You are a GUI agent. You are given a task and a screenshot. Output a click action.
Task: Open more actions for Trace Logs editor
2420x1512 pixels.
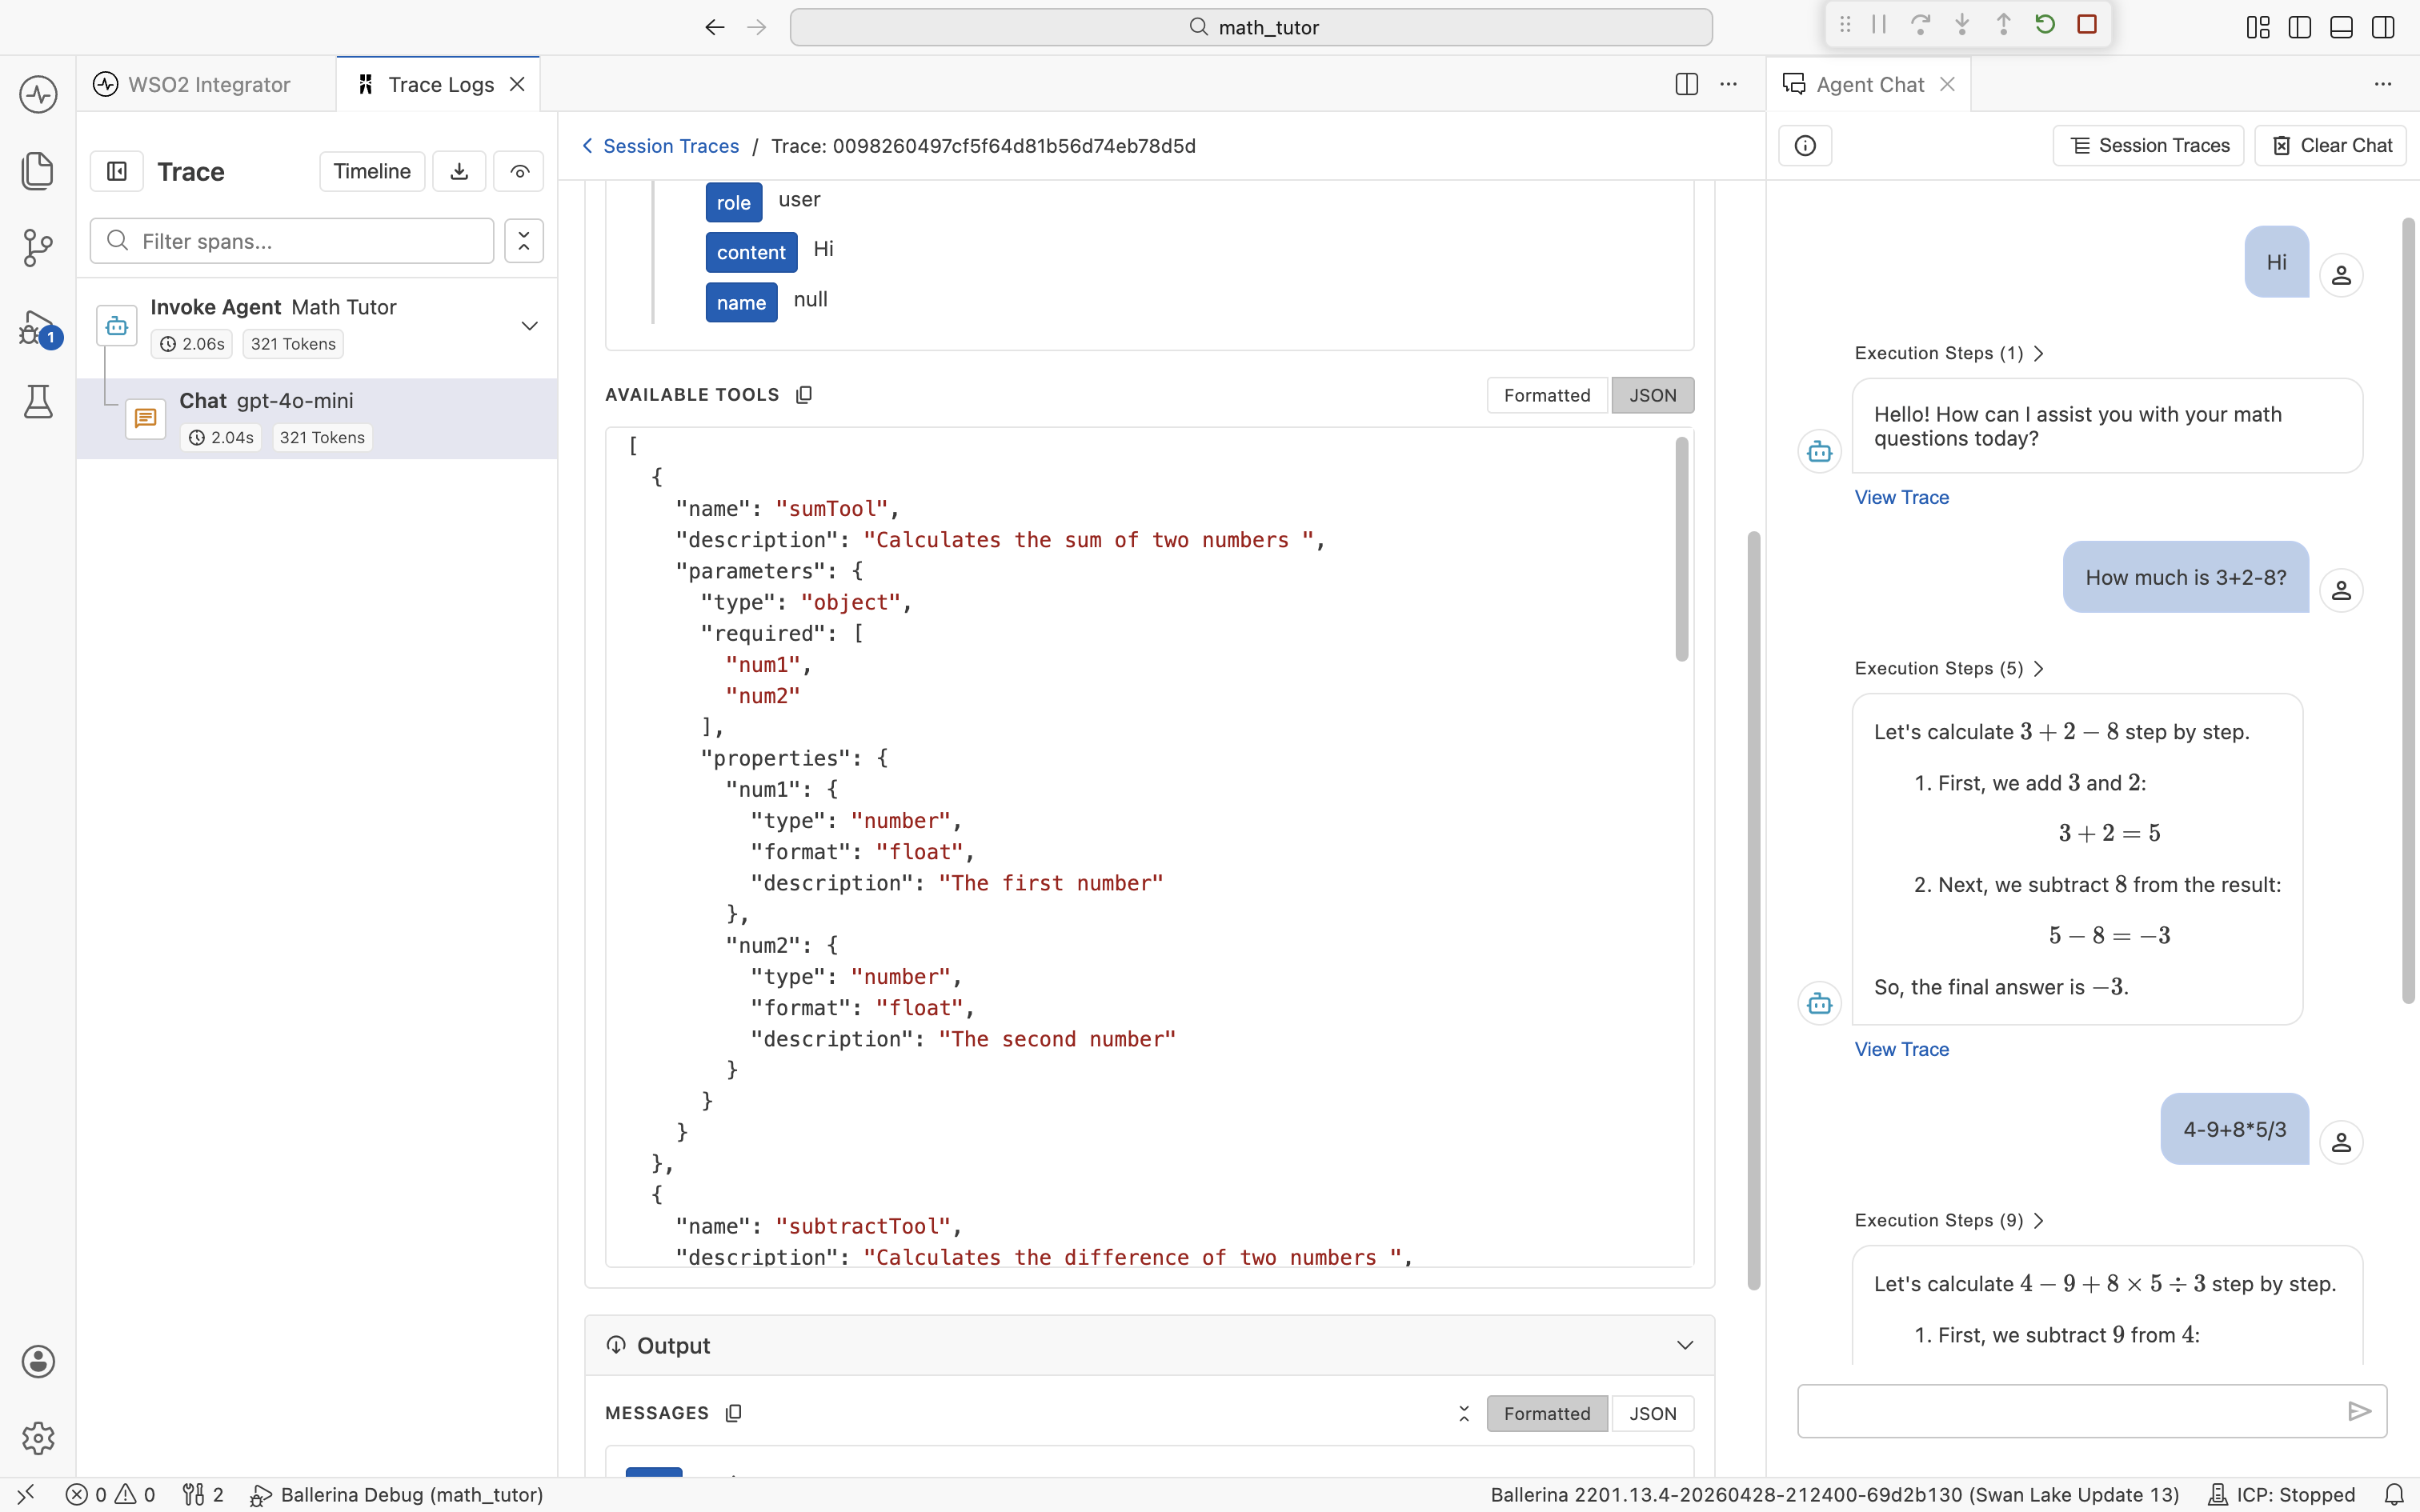click(x=1728, y=84)
